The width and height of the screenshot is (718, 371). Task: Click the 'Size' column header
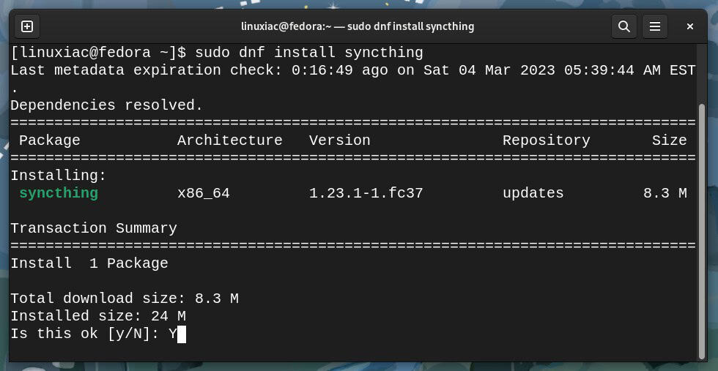click(x=670, y=140)
